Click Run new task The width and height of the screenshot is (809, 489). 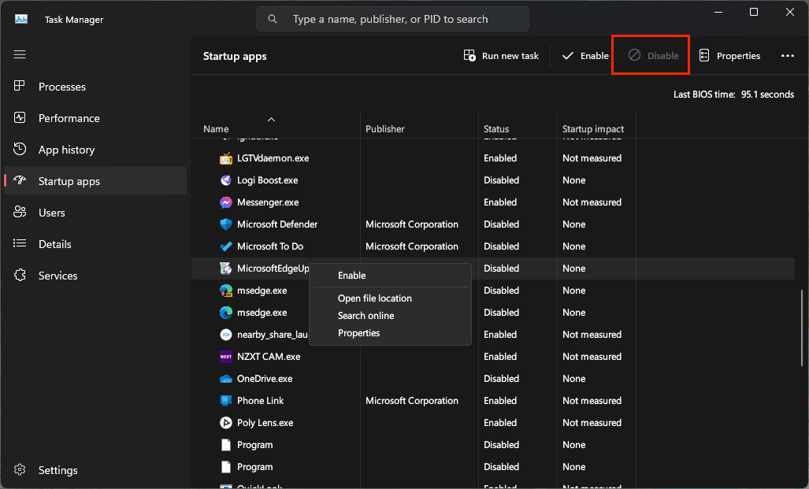coord(501,56)
